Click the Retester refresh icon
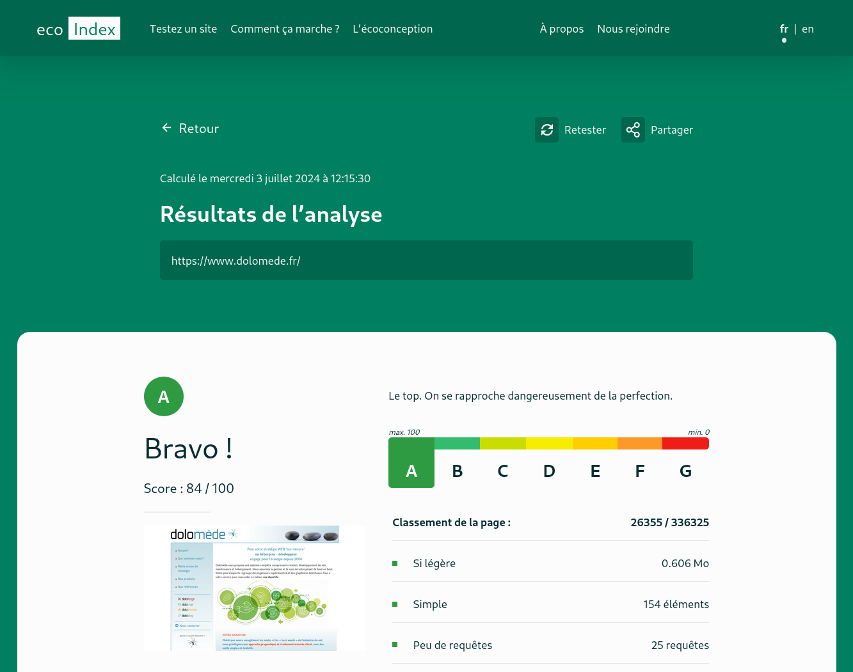 pyautogui.click(x=547, y=130)
